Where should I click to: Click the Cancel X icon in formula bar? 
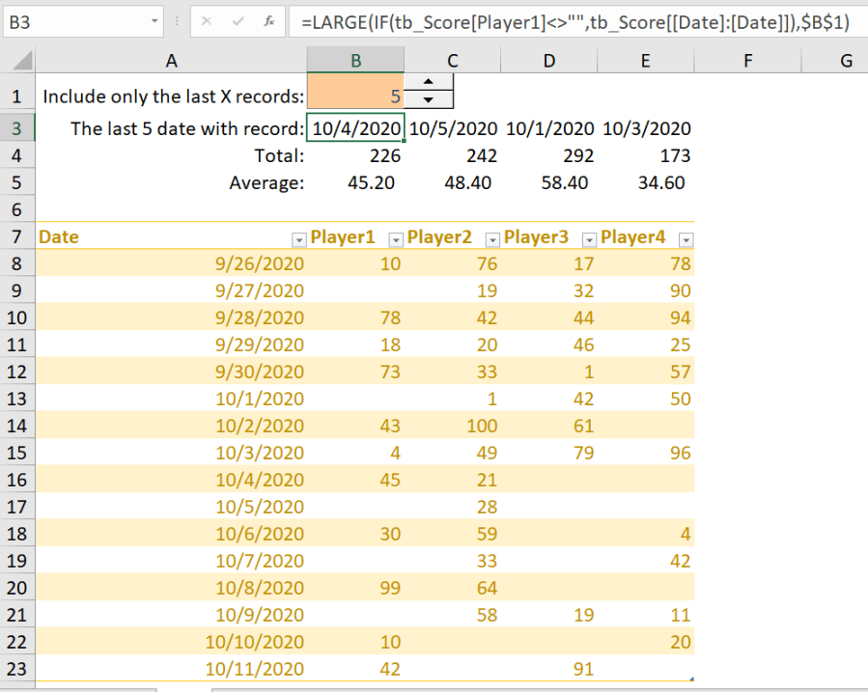pyautogui.click(x=208, y=20)
